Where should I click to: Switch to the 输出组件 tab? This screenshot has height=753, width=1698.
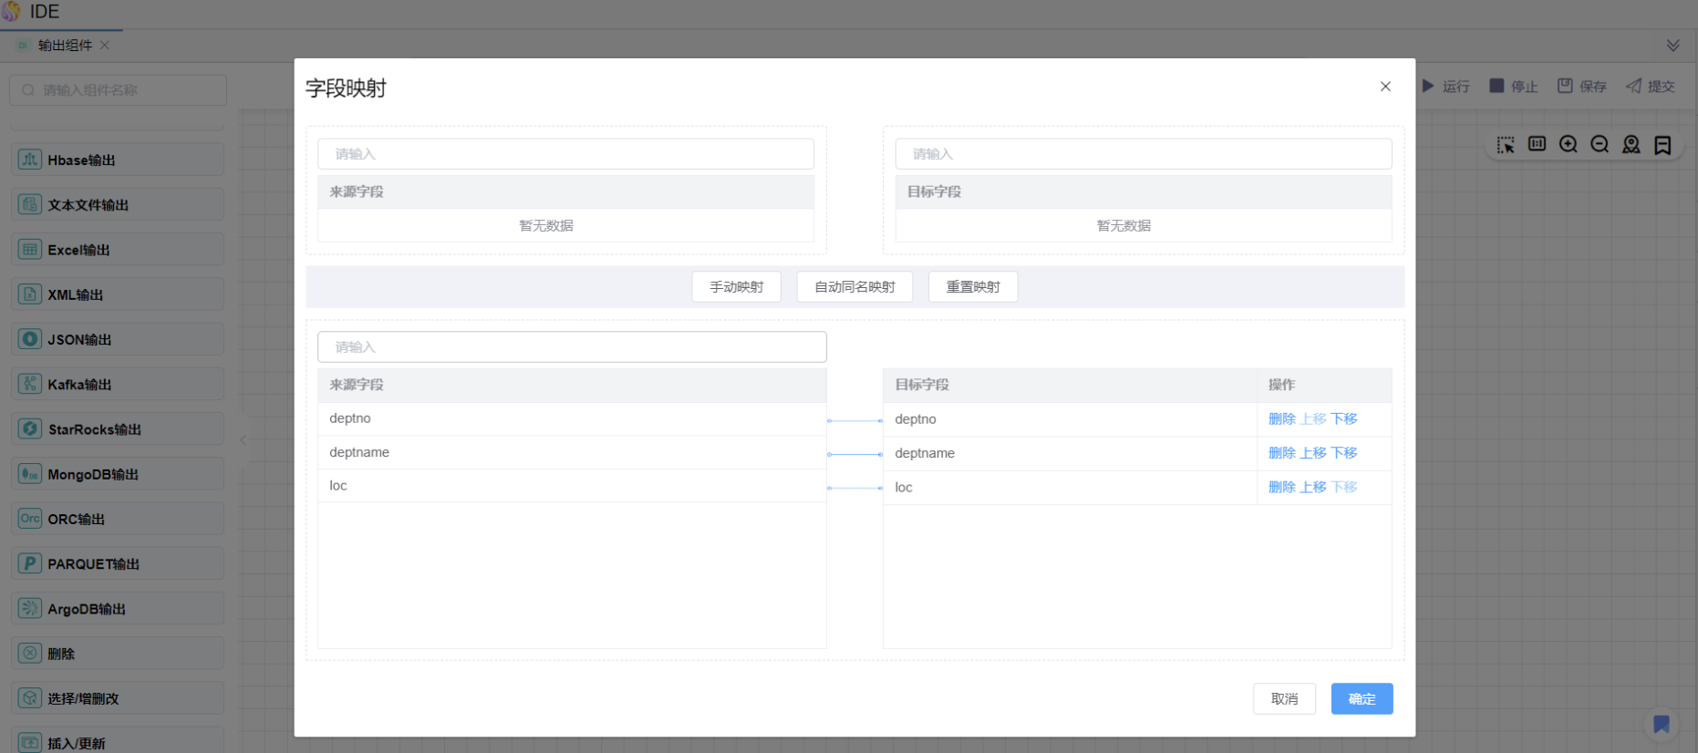tap(65, 46)
